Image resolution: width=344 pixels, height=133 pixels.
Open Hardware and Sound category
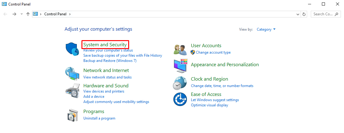coord(106,86)
